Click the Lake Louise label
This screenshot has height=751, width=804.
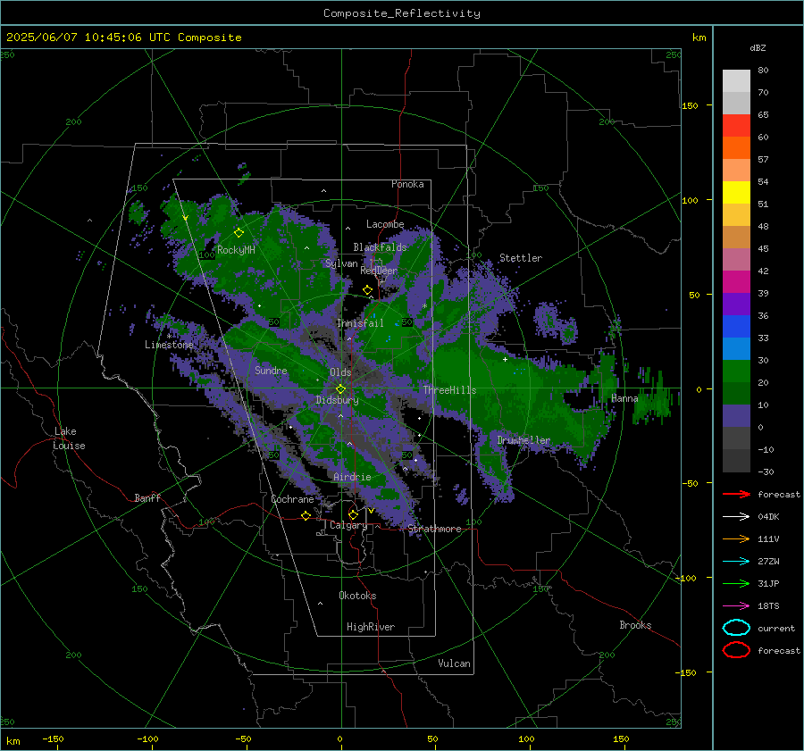69,438
